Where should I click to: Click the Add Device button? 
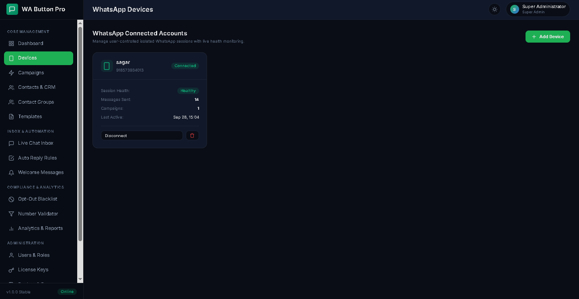click(548, 37)
